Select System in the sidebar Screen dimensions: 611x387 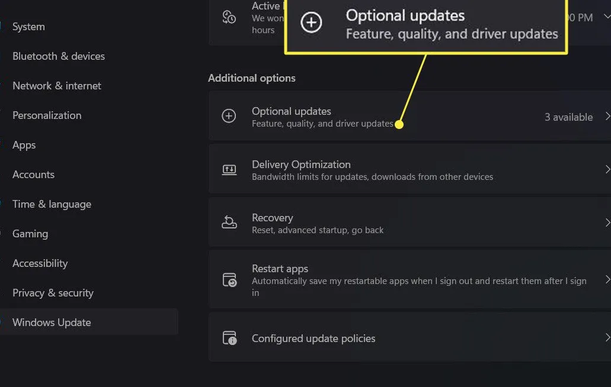click(x=28, y=26)
